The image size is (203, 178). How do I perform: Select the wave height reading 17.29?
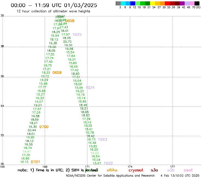86,119
